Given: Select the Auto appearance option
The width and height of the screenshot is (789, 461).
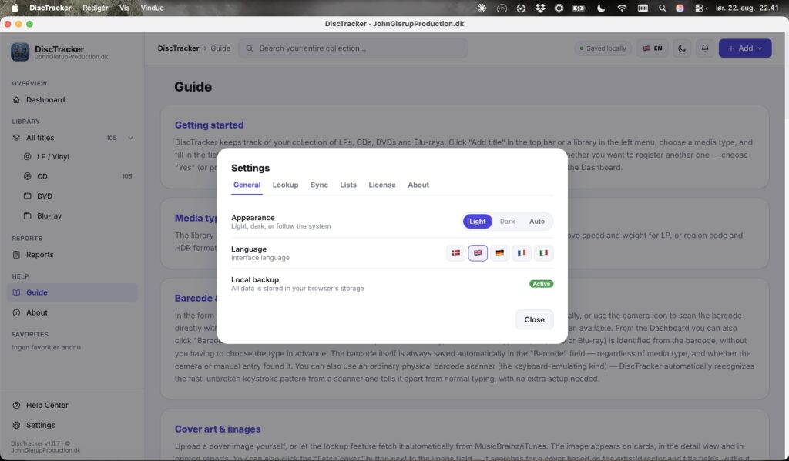Looking at the screenshot, I should click(x=537, y=222).
